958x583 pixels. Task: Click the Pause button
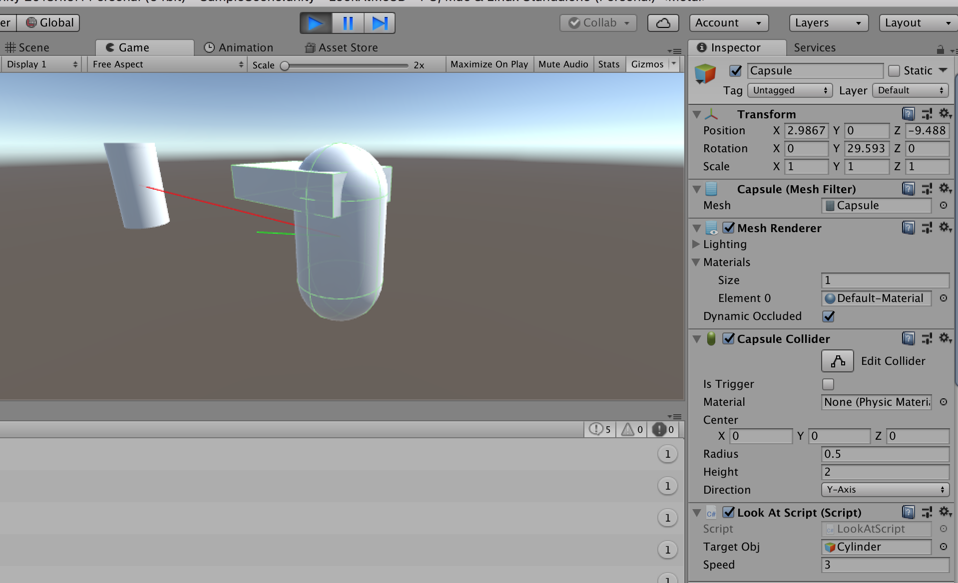[348, 23]
